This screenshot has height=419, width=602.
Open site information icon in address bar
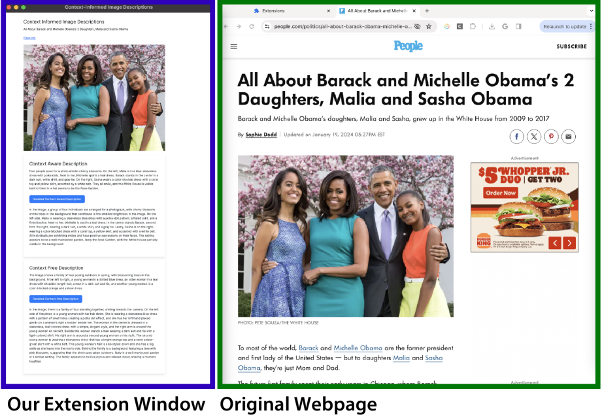267,27
